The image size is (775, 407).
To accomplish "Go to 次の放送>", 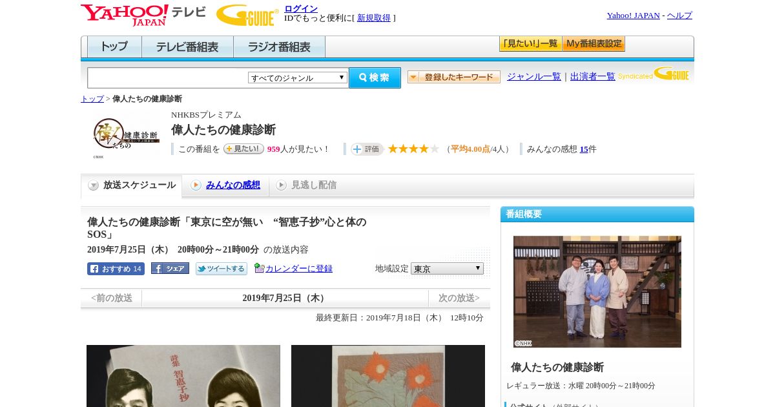I will click(x=459, y=298).
